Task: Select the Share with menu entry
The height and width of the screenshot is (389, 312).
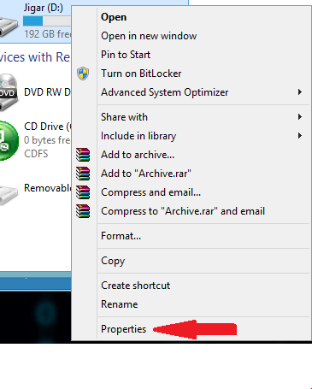Action: (203, 117)
